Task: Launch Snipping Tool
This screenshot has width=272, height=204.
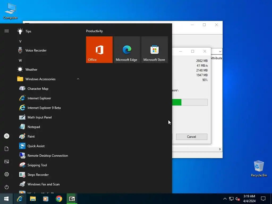Action: 49,165
